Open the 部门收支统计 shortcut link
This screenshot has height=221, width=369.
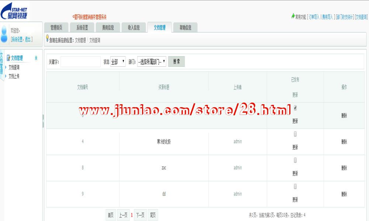[345, 17]
